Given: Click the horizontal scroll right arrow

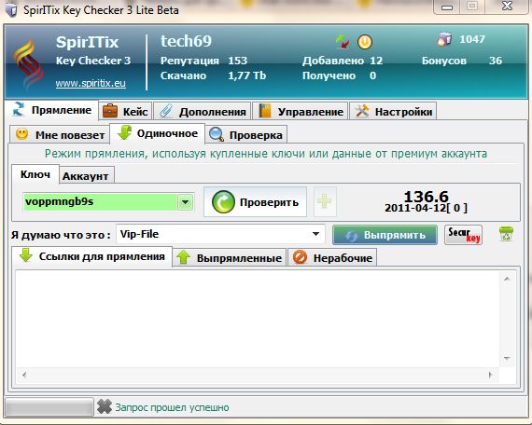Looking at the screenshot, I should pos(490,375).
